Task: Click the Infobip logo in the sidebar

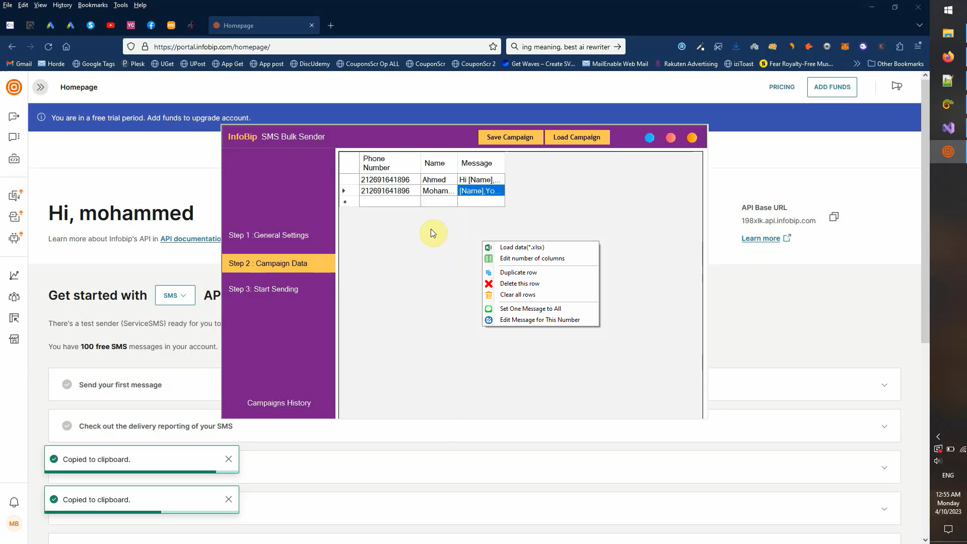Action: click(14, 87)
